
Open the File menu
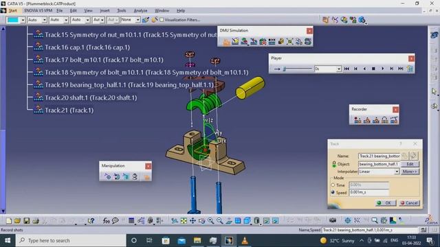60,11
